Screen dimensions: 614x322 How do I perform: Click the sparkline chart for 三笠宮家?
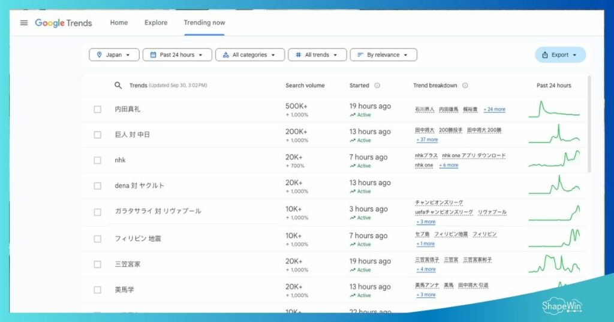coord(553,264)
